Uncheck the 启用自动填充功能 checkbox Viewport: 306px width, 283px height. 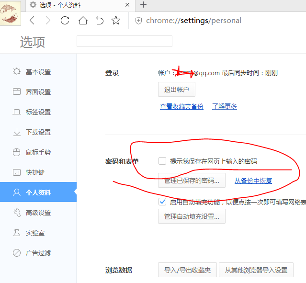(x=162, y=202)
